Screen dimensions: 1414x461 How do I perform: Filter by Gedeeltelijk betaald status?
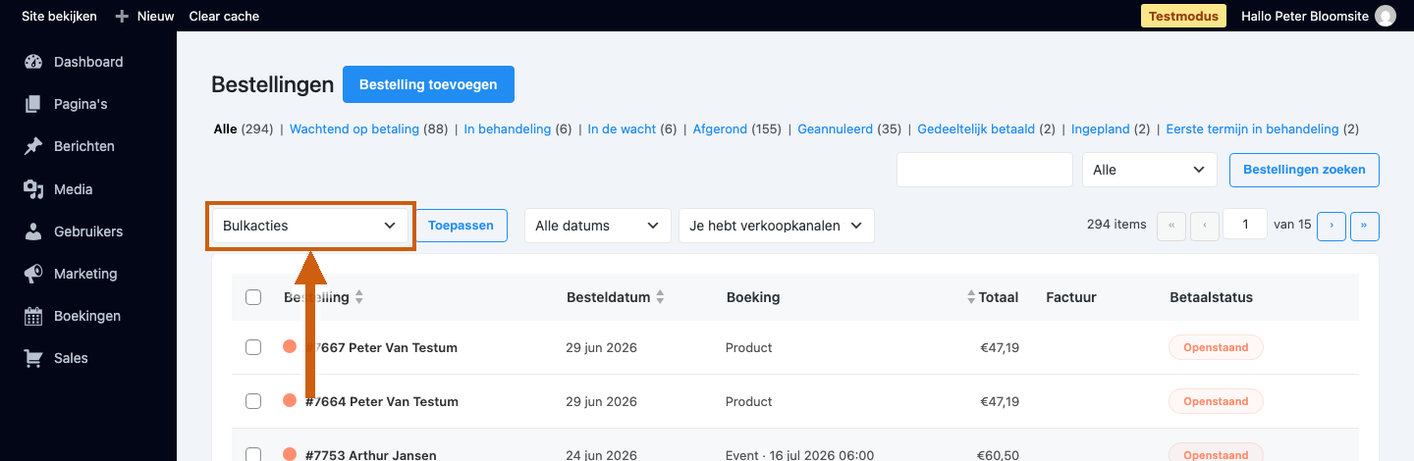click(x=976, y=128)
